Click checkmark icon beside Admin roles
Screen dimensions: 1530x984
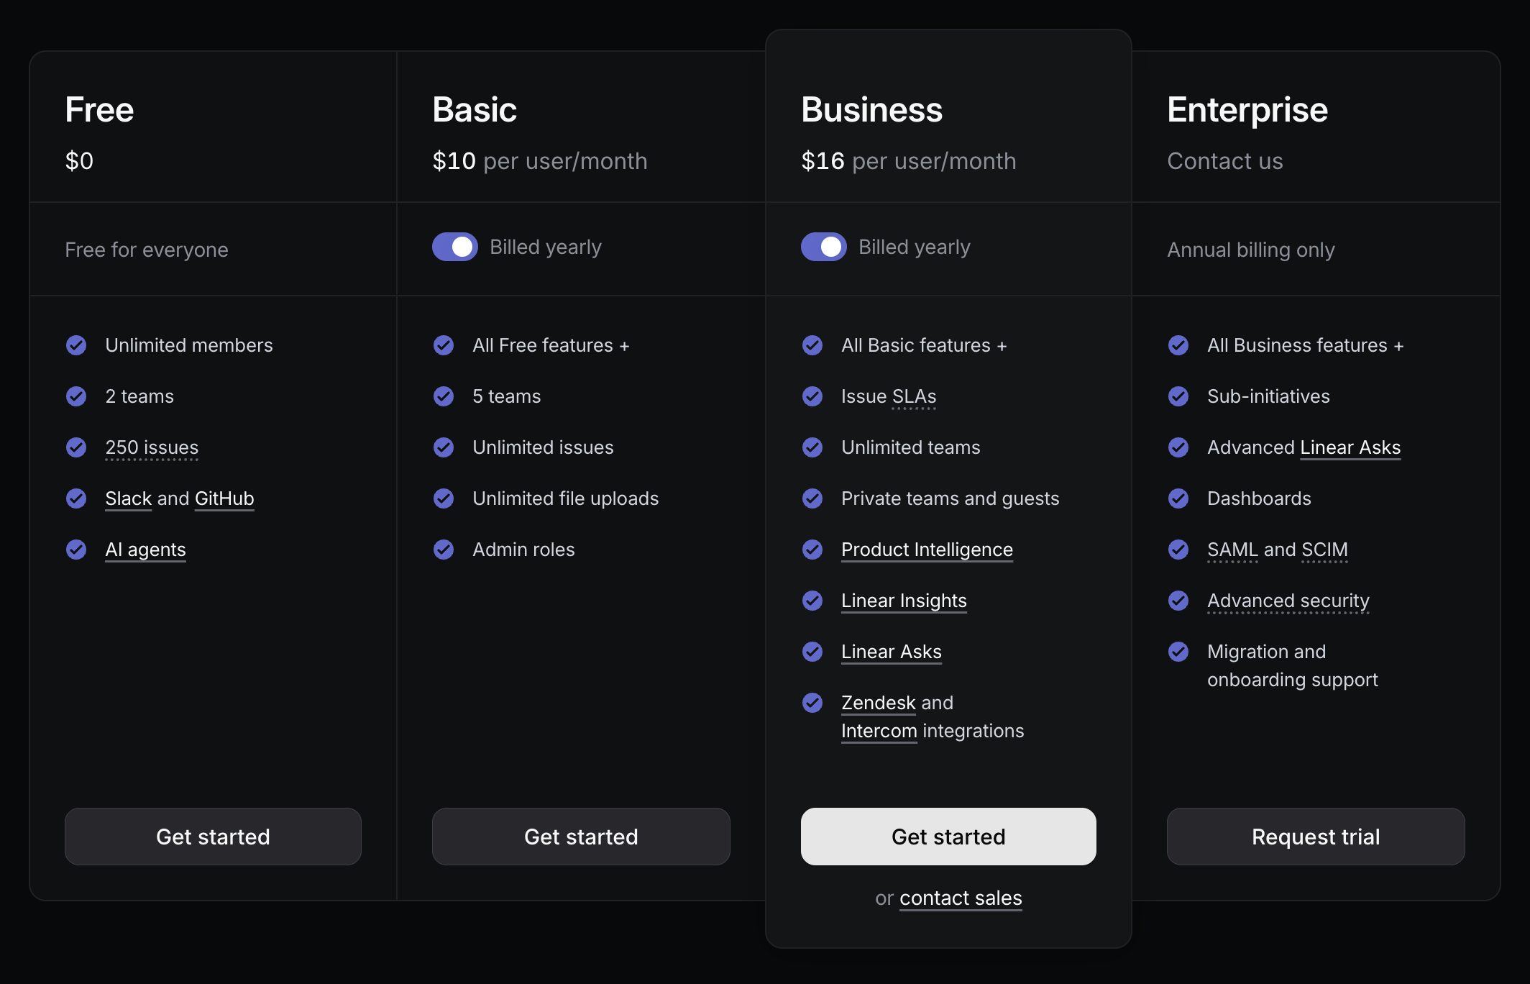(x=444, y=550)
